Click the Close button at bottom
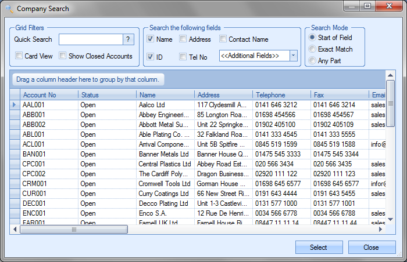The width and height of the screenshot is (407, 262). (x=371, y=248)
